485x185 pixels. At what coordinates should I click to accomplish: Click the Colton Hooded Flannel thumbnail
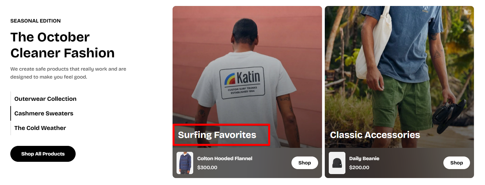tap(185, 163)
